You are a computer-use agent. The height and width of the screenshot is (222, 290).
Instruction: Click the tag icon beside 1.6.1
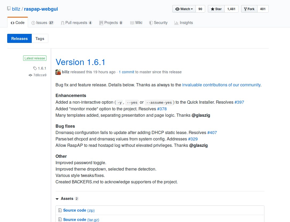point(35,68)
